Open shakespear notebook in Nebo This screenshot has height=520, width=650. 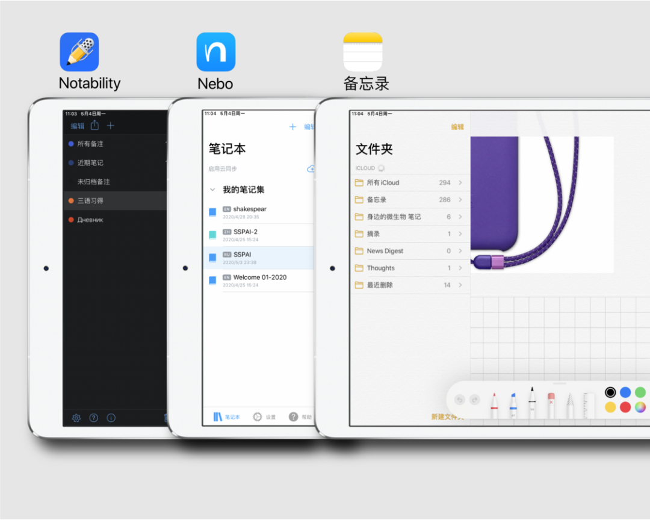pos(259,212)
